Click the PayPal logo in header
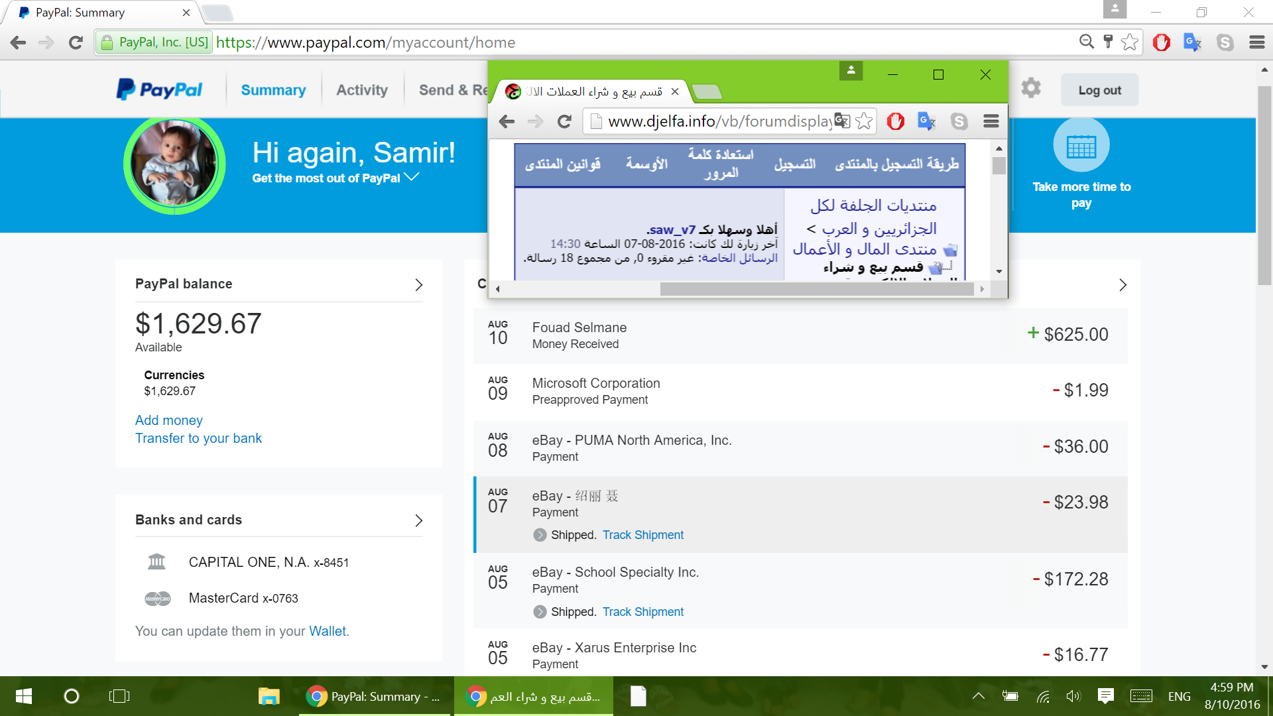 pyautogui.click(x=160, y=89)
